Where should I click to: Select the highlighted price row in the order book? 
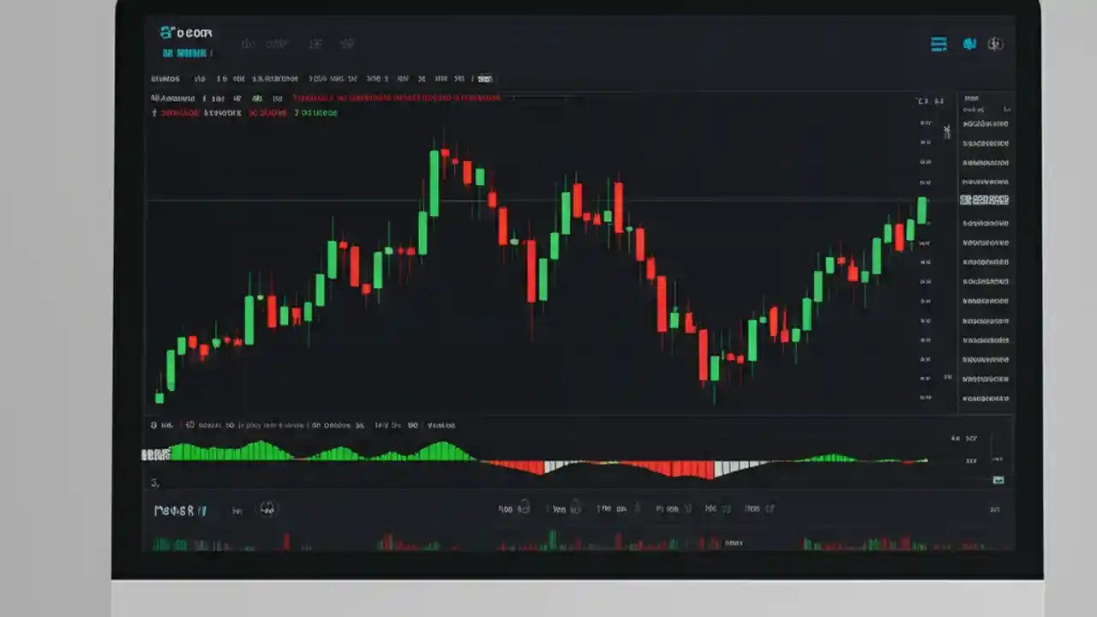[984, 200]
